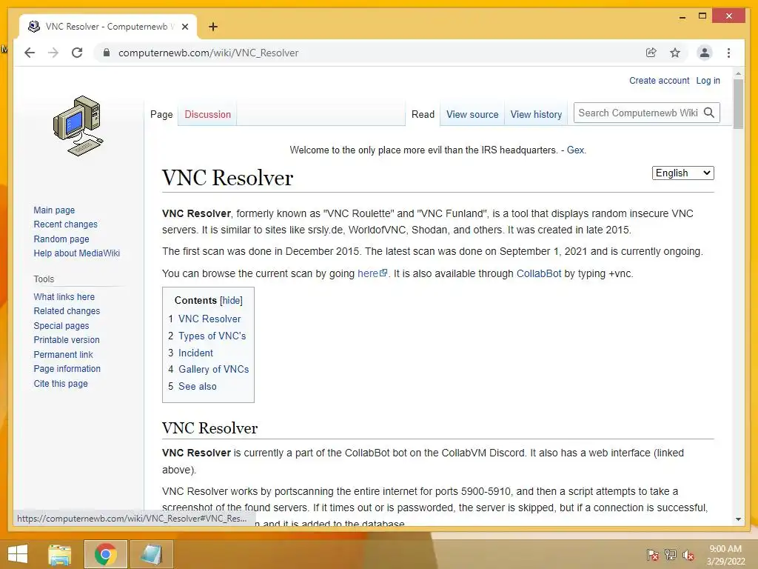Click the Log in link
The width and height of the screenshot is (758, 569).
click(708, 81)
